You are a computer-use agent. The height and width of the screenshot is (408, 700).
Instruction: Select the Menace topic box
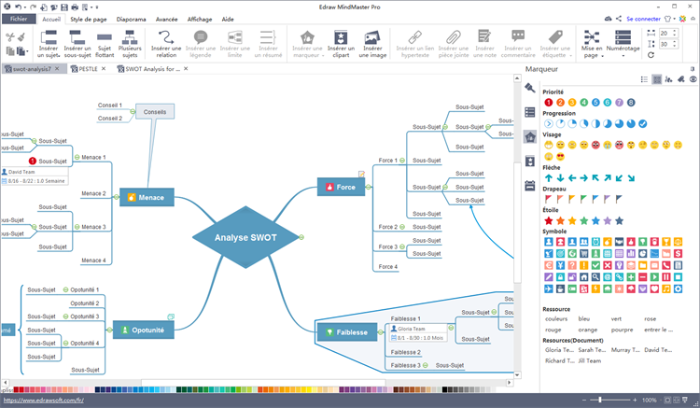click(147, 197)
